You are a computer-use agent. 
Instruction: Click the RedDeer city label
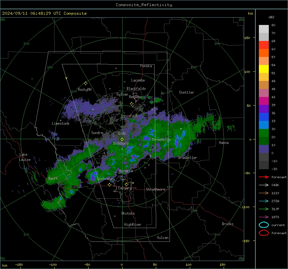(x=136, y=97)
